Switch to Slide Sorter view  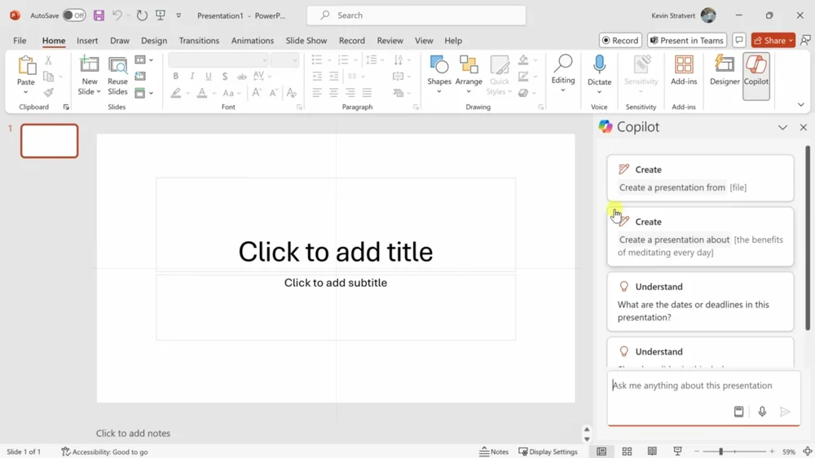(x=627, y=451)
